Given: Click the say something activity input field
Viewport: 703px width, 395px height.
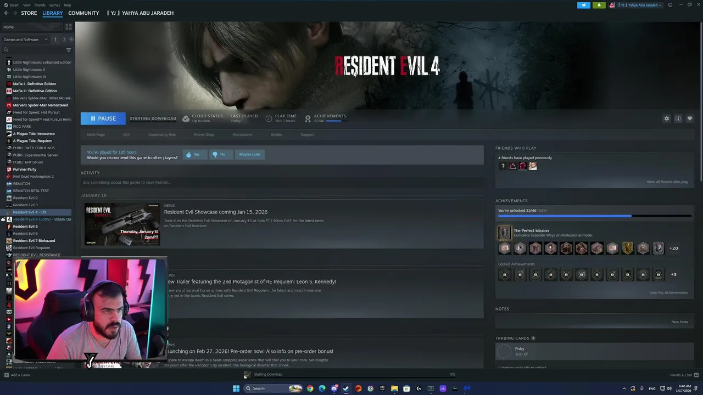Looking at the screenshot, I should point(282,183).
